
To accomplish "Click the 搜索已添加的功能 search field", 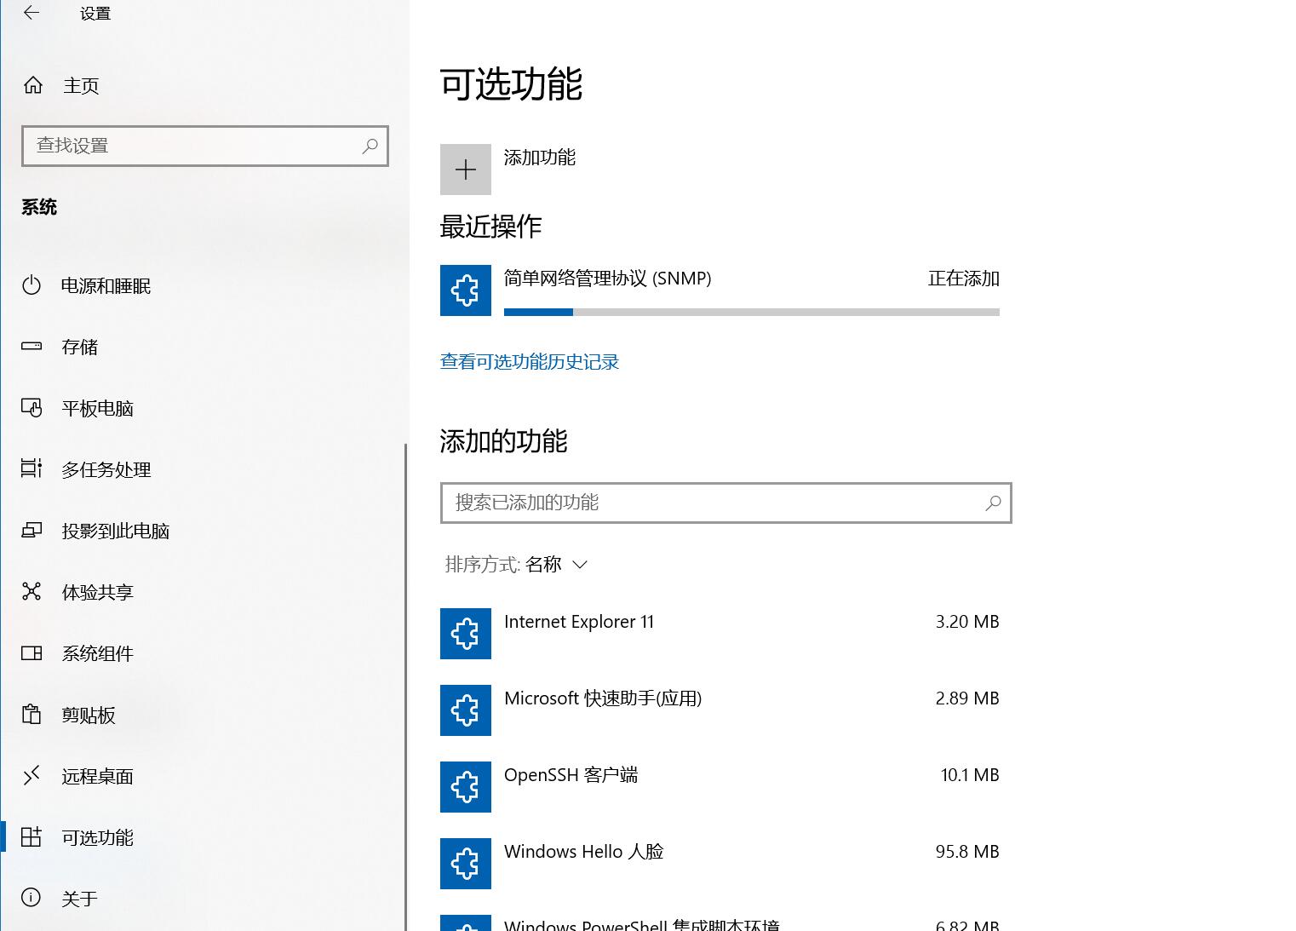I will (x=726, y=503).
